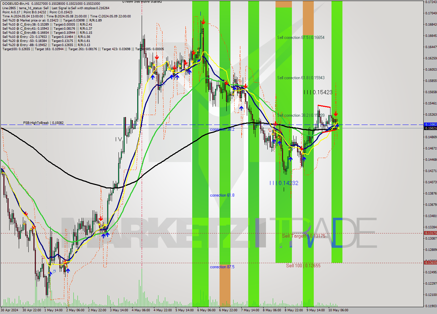Viewport: 437px width, 314px height.
Task: Click the '1 May 14:00' time label
Action: click(54, 310)
